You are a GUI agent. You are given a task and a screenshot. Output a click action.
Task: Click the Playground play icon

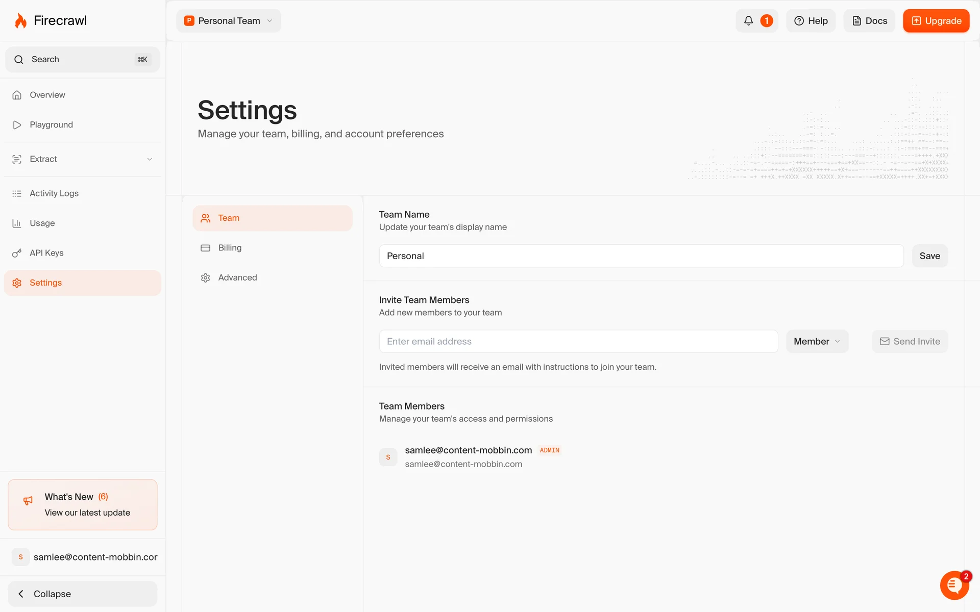point(17,125)
